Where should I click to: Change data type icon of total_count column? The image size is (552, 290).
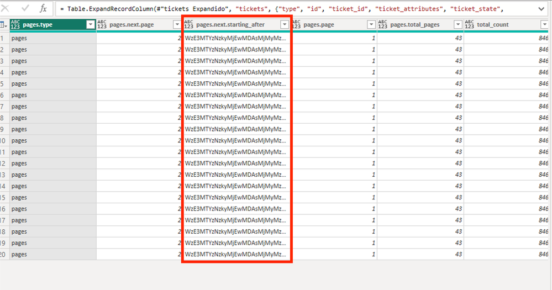click(469, 25)
